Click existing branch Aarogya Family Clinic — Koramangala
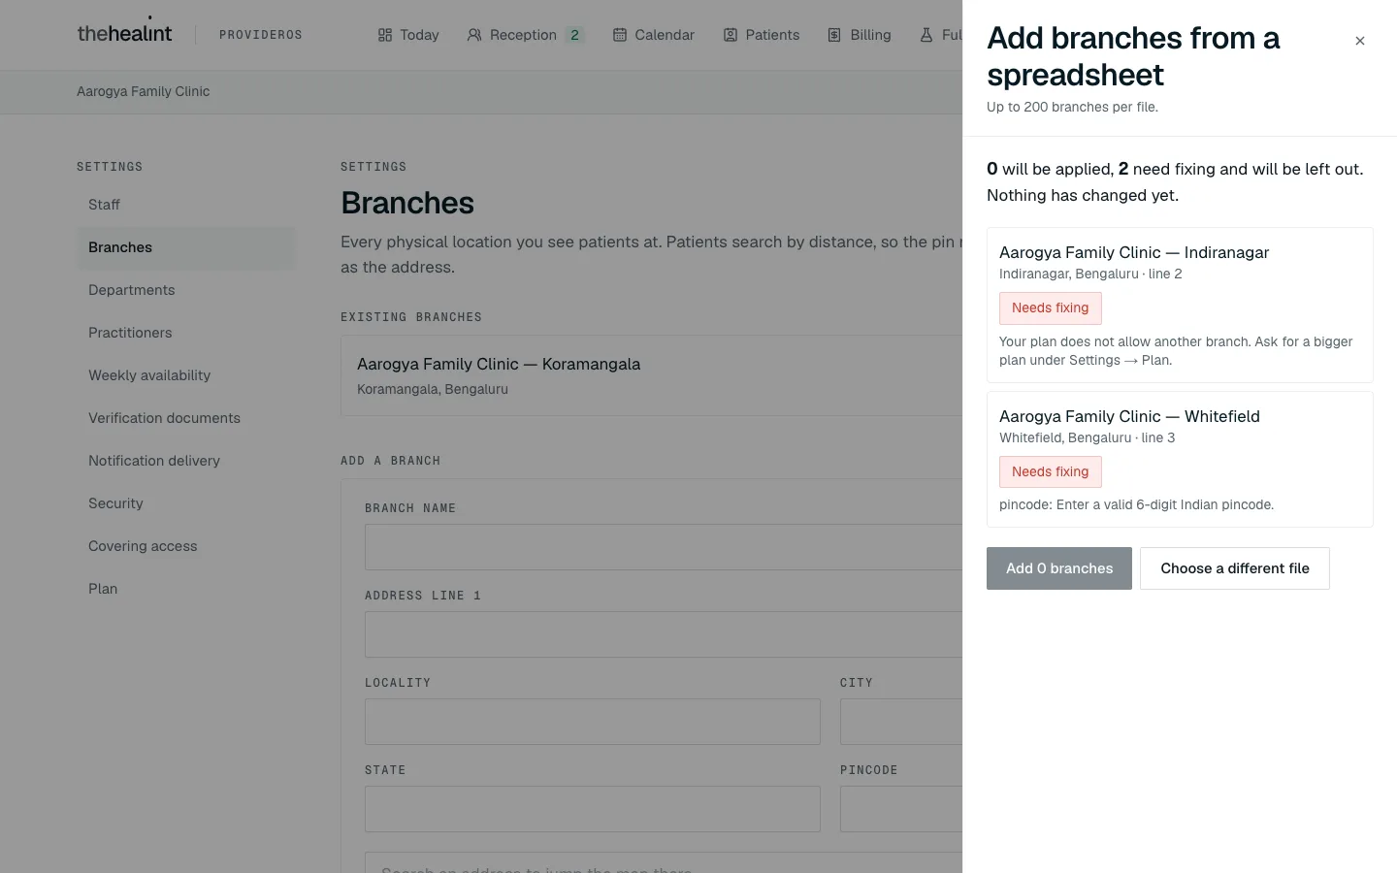The height and width of the screenshot is (873, 1397). click(651, 376)
